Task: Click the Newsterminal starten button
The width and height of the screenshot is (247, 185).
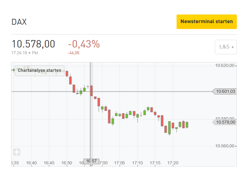Action: point(207,22)
